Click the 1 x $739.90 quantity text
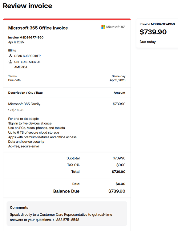This screenshot has height=231, width=178. tap(16, 110)
